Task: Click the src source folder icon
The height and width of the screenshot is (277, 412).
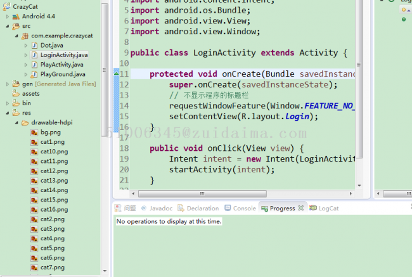Action: 16,26
